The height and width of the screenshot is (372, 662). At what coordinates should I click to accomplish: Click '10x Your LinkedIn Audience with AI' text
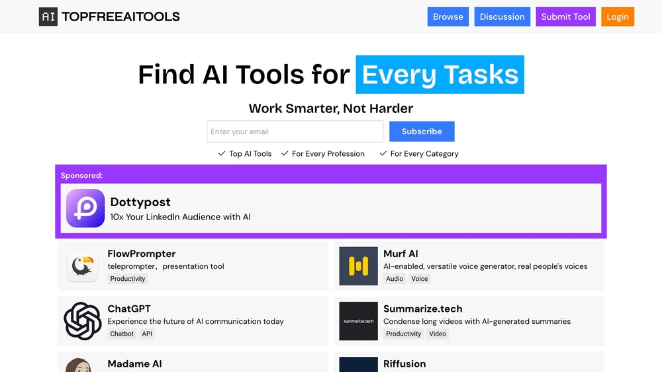pos(180,217)
